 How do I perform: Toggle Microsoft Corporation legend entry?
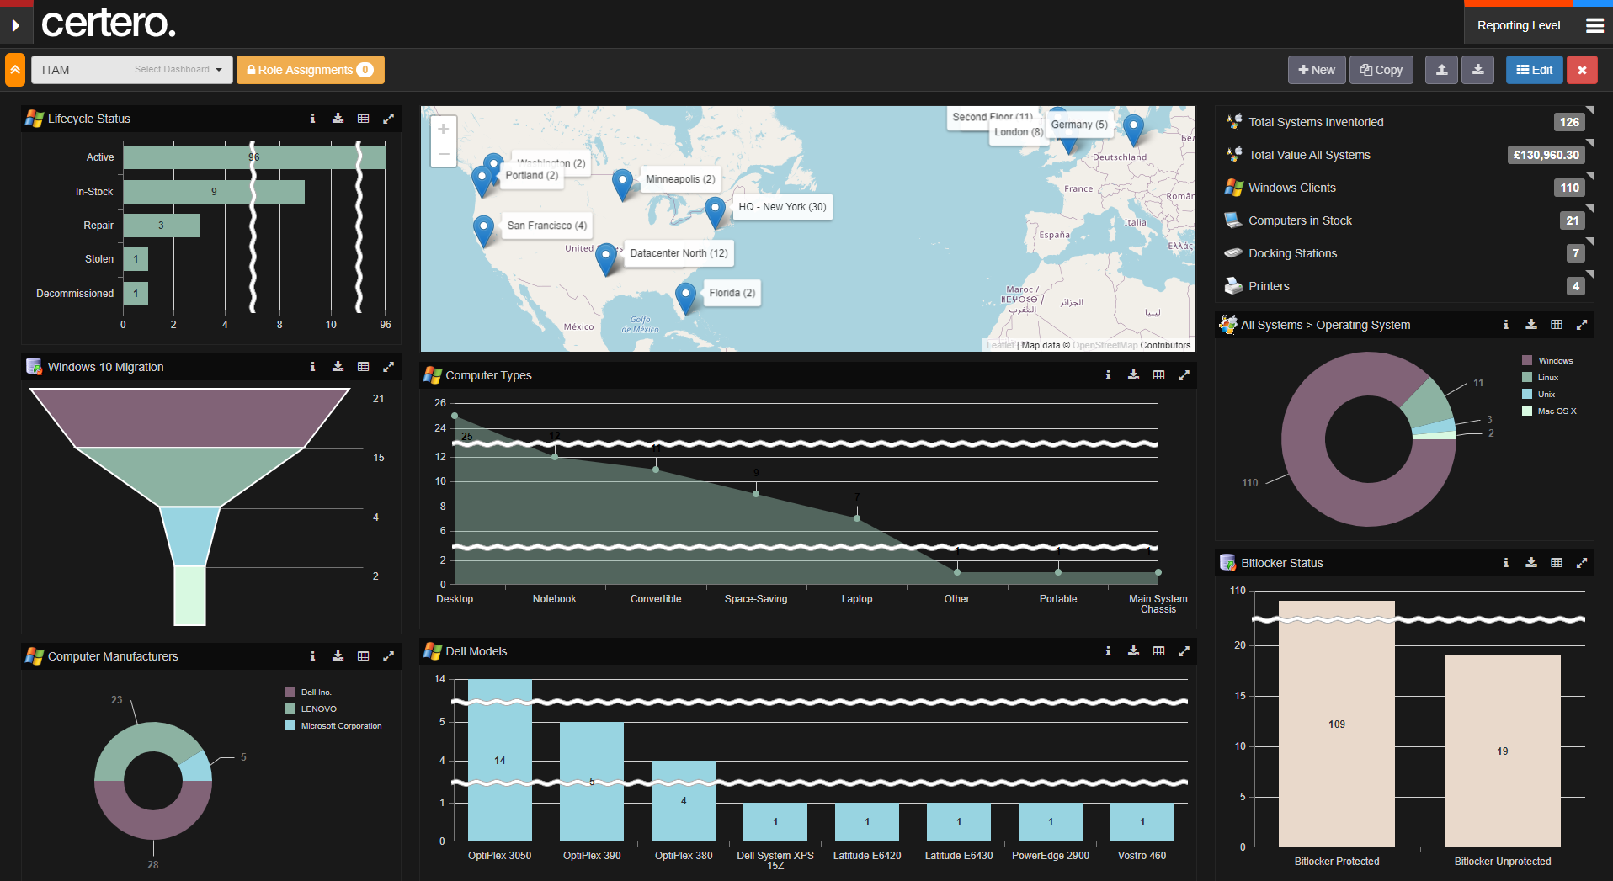click(334, 726)
